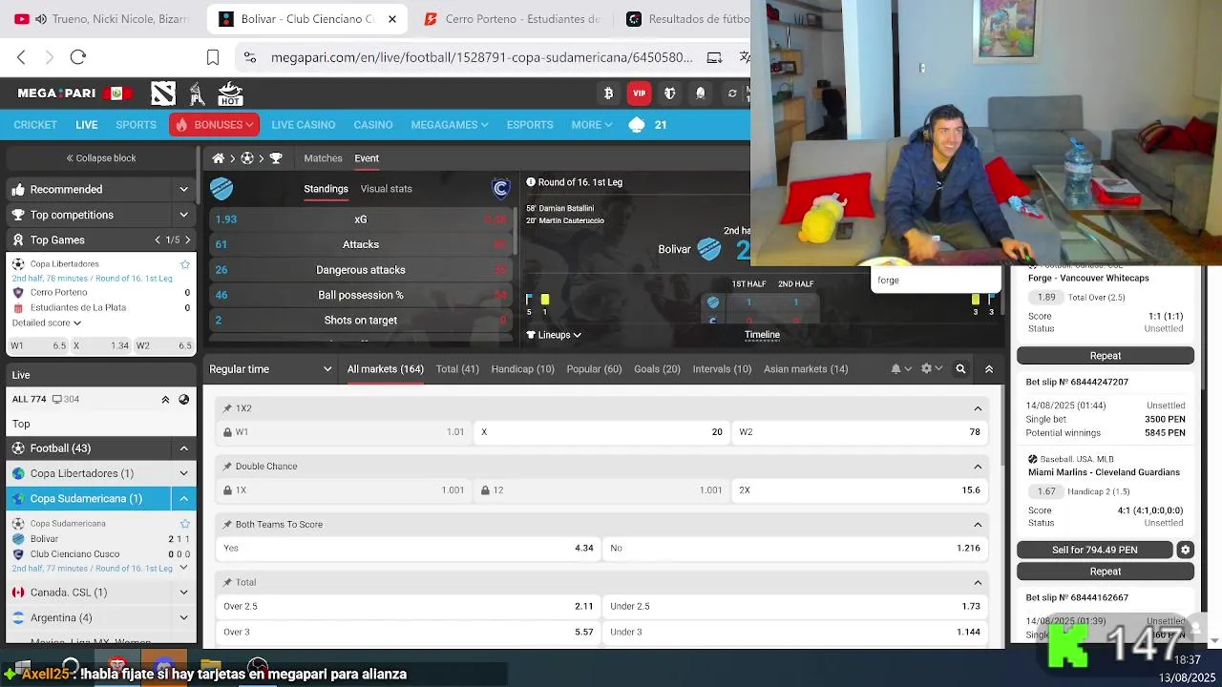1222x687 pixels.
Task: Bet on X draw at 20
Action: point(601,432)
